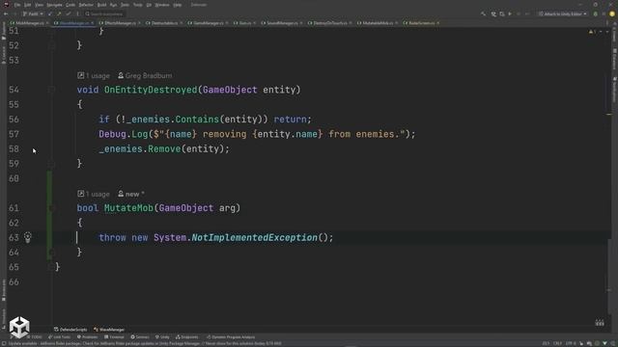
Task: Open the Terminal tool window
Action: (x=114, y=337)
